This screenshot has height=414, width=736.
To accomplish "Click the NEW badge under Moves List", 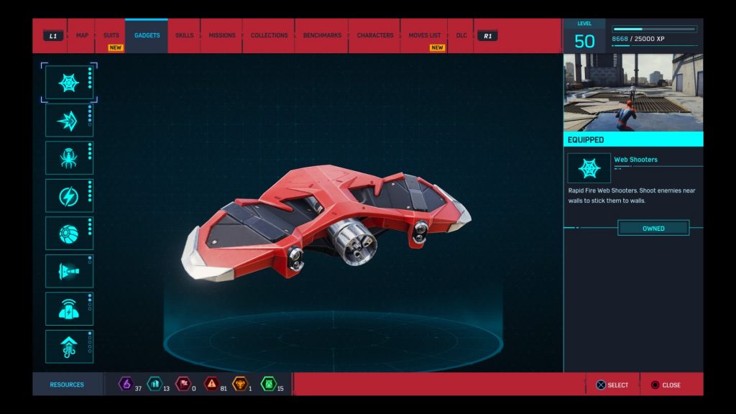I will pos(437,47).
